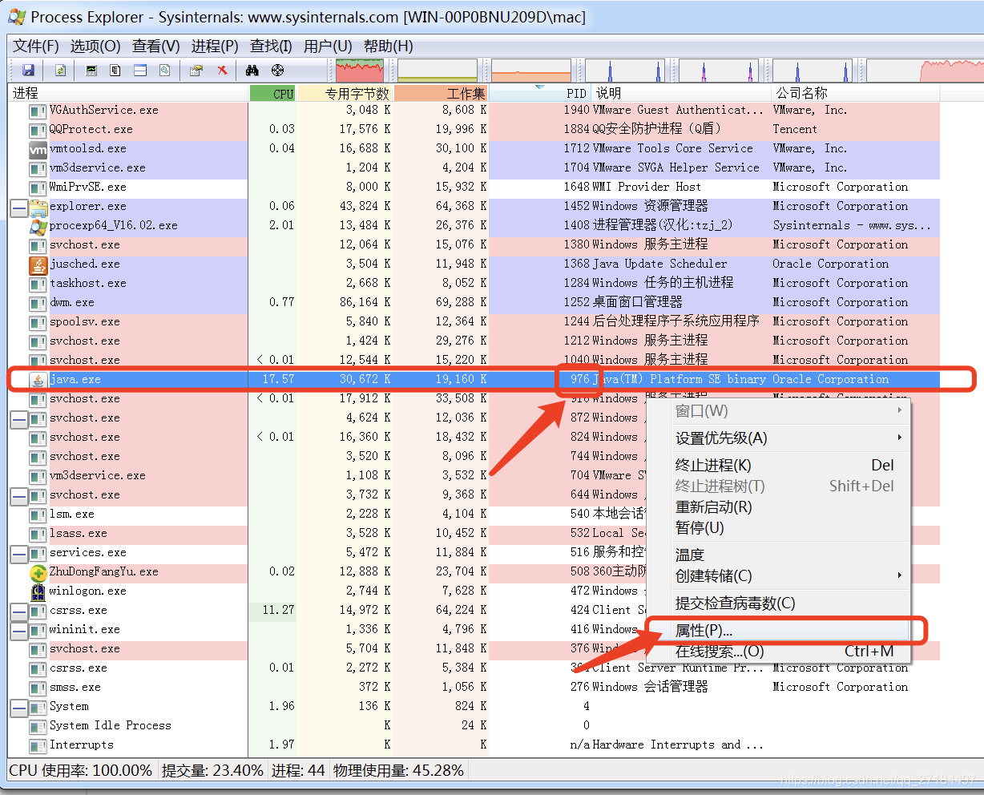
Task: Sort by the 工作集 column header
Action: tap(441, 93)
